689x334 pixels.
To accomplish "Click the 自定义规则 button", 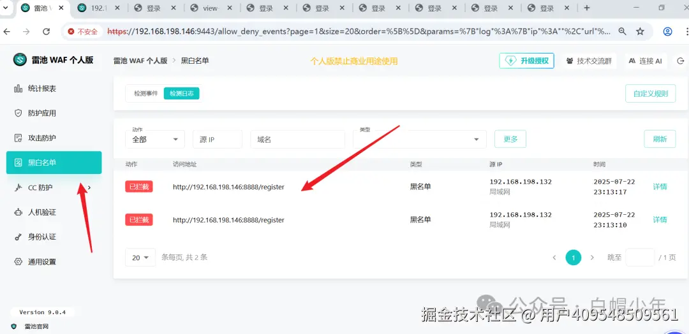I will (650, 94).
